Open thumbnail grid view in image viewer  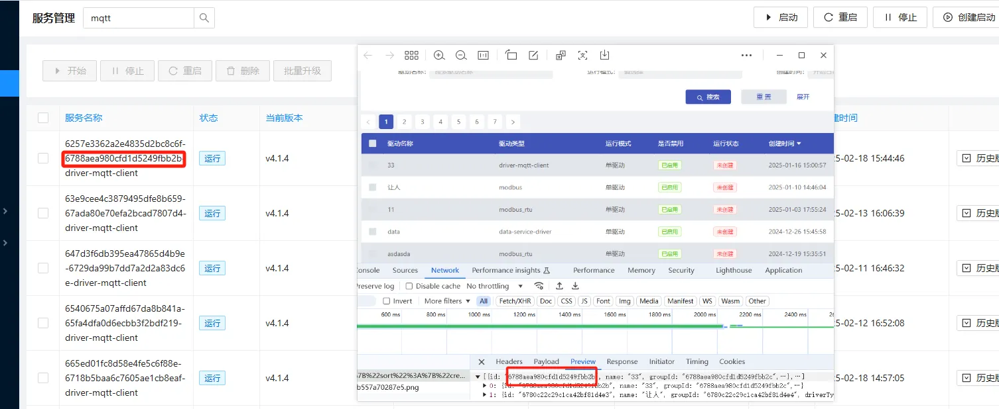pos(411,56)
